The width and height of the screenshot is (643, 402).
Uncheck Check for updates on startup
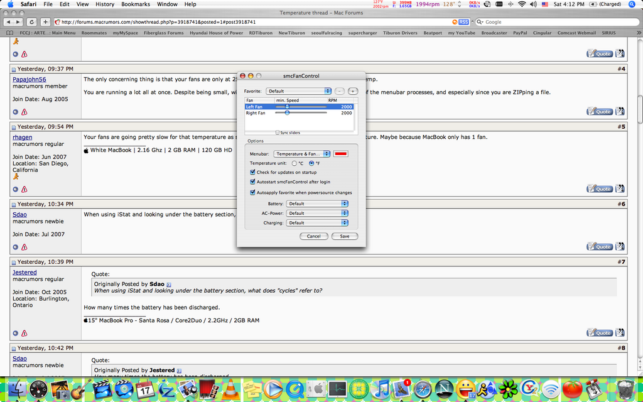click(x=252, y=172)
